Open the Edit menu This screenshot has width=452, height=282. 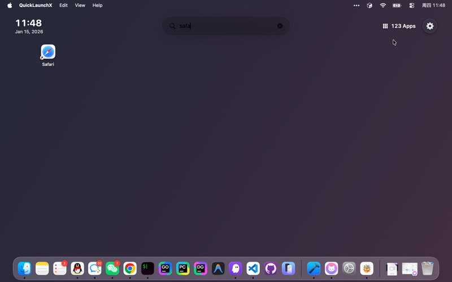tap(63, 5)
